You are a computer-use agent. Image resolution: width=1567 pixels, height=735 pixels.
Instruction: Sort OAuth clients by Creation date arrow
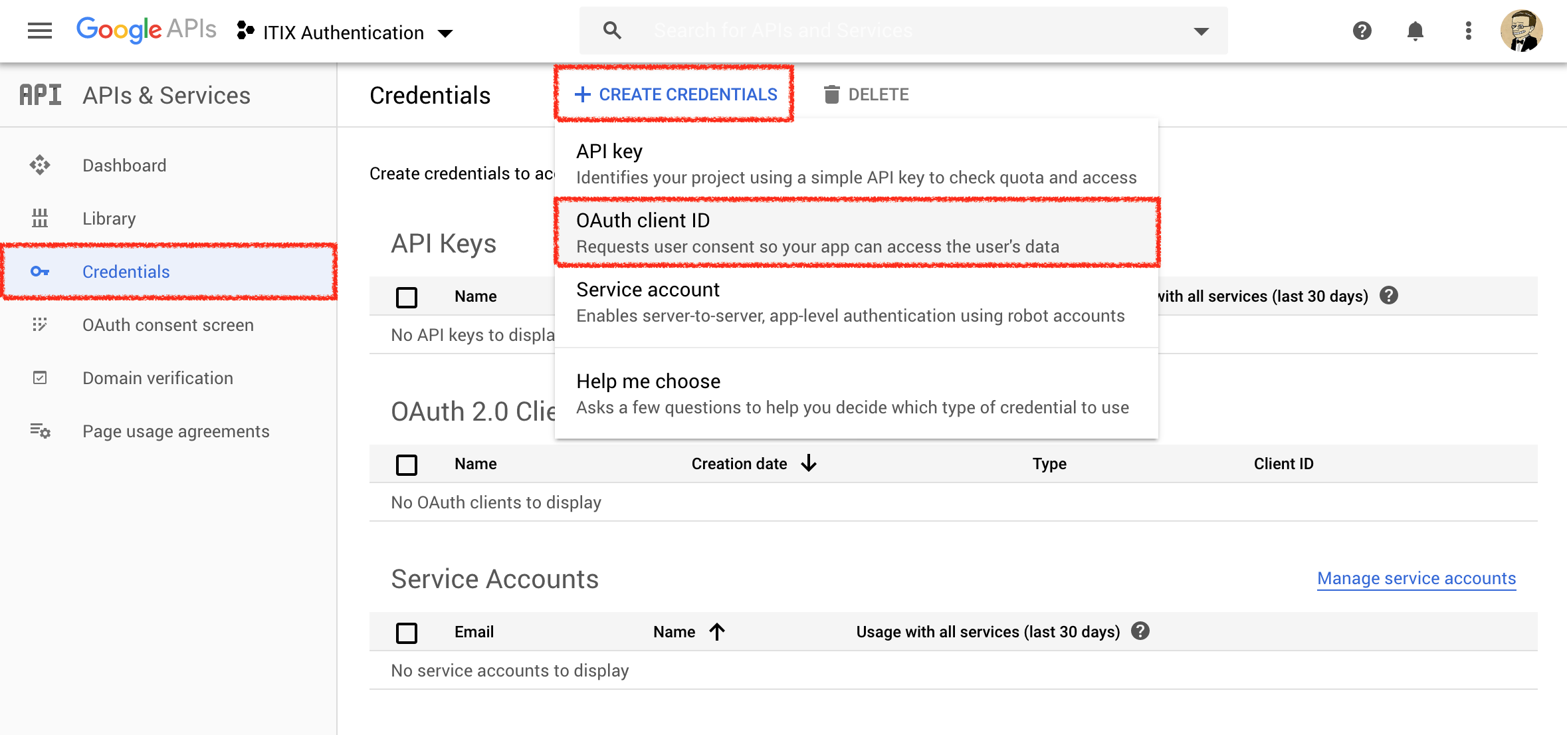(809, 463)
